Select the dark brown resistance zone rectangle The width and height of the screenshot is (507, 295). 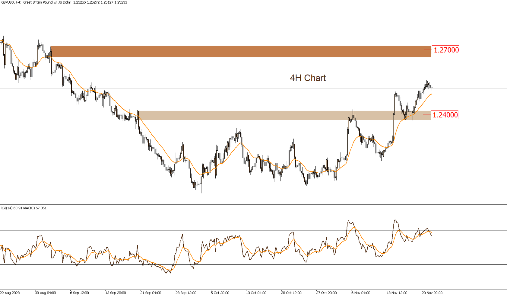tap(240, 52)
